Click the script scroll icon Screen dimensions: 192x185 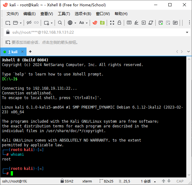pyautogui.click(x=151, y=23)
